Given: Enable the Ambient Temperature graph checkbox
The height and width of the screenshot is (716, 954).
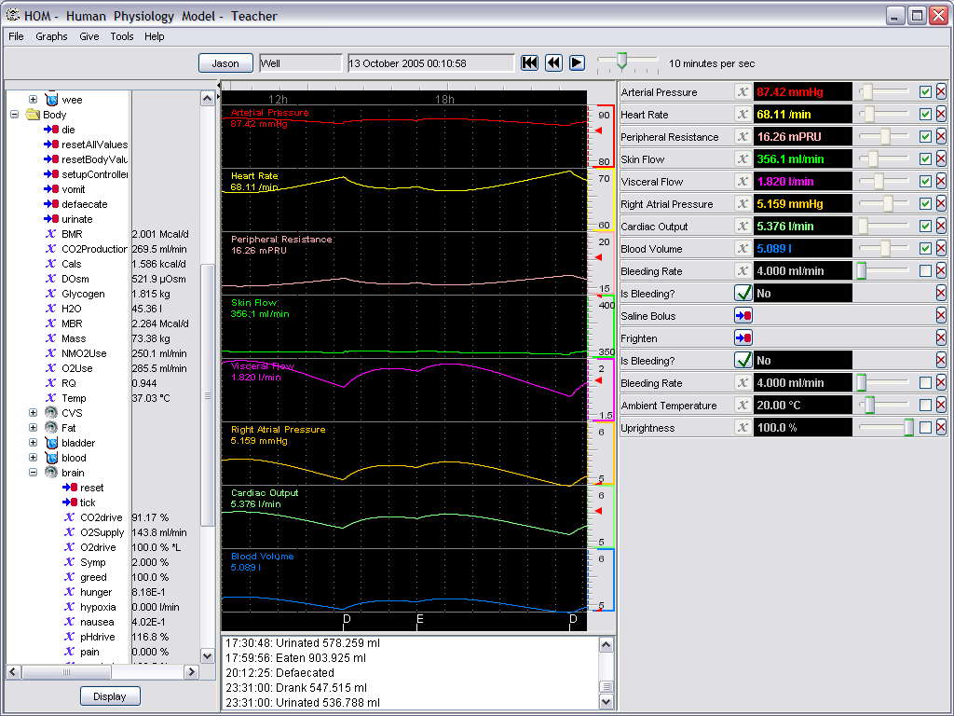Looking at the screenshot, I should pyautogui.click(x=925, y=406).
